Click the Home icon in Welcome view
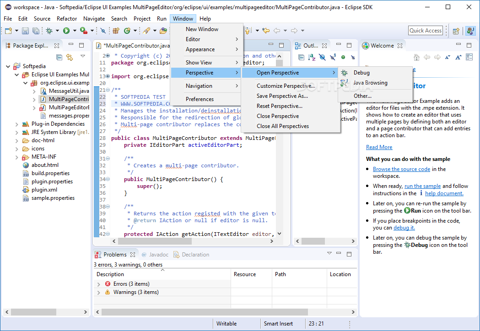 pyautogui.click(x=416, y=57)
